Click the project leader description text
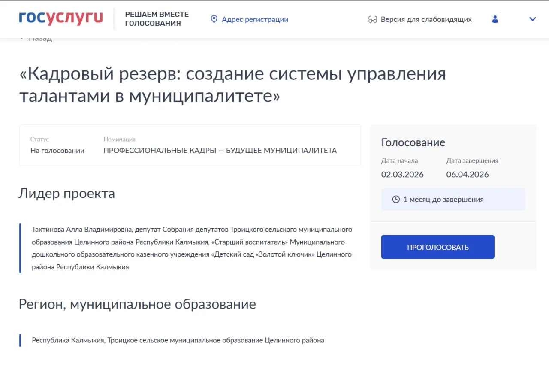The width and height of the screenshot is (549, 366). 192,248
